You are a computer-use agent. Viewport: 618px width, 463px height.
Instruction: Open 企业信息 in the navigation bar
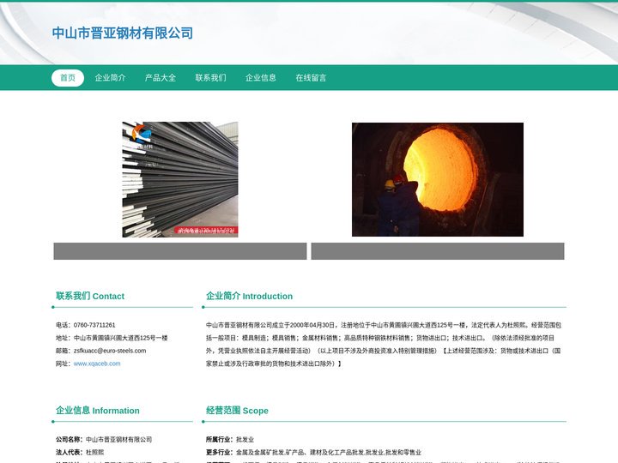pos(261,77)
